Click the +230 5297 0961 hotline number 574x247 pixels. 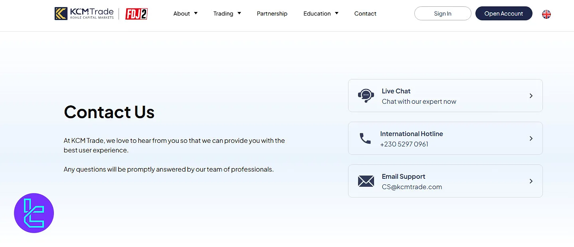[404, 144]
